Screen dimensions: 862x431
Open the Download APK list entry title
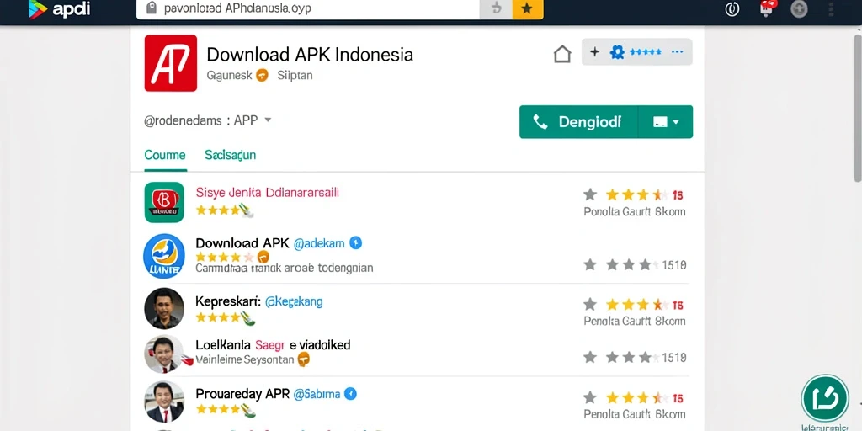click(x=242, y=243)
